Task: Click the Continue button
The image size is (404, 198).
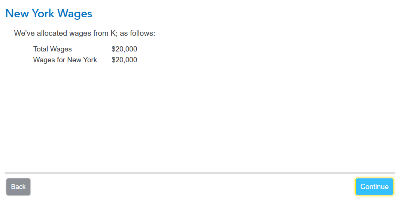Action: tap(374, 187)
